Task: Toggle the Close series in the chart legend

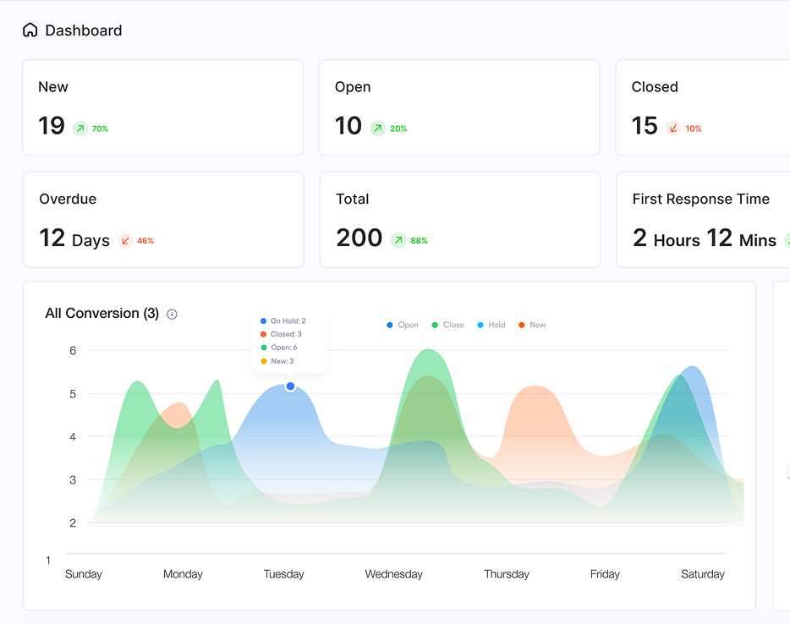Action: pyautogui.click(x=447, y=325)
